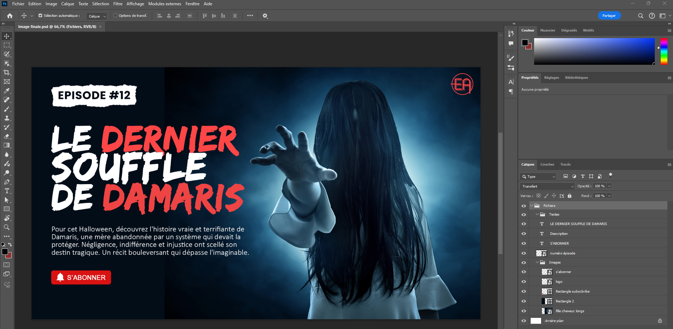Open the Filtre menu

(117, 4)
